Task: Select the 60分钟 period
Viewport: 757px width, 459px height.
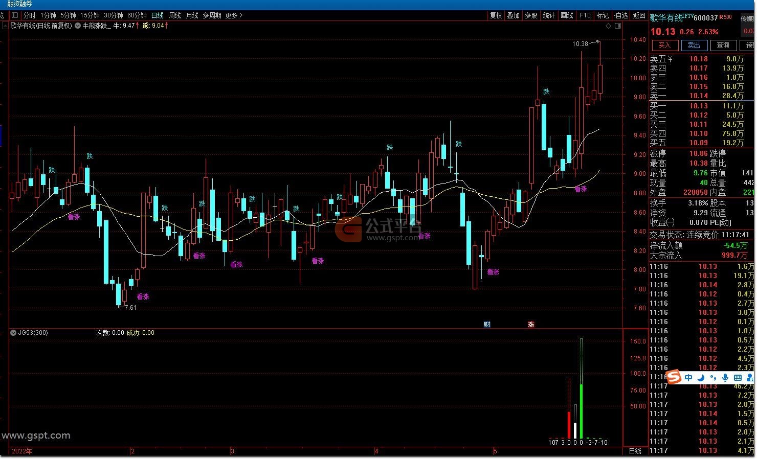Action: 137,15
